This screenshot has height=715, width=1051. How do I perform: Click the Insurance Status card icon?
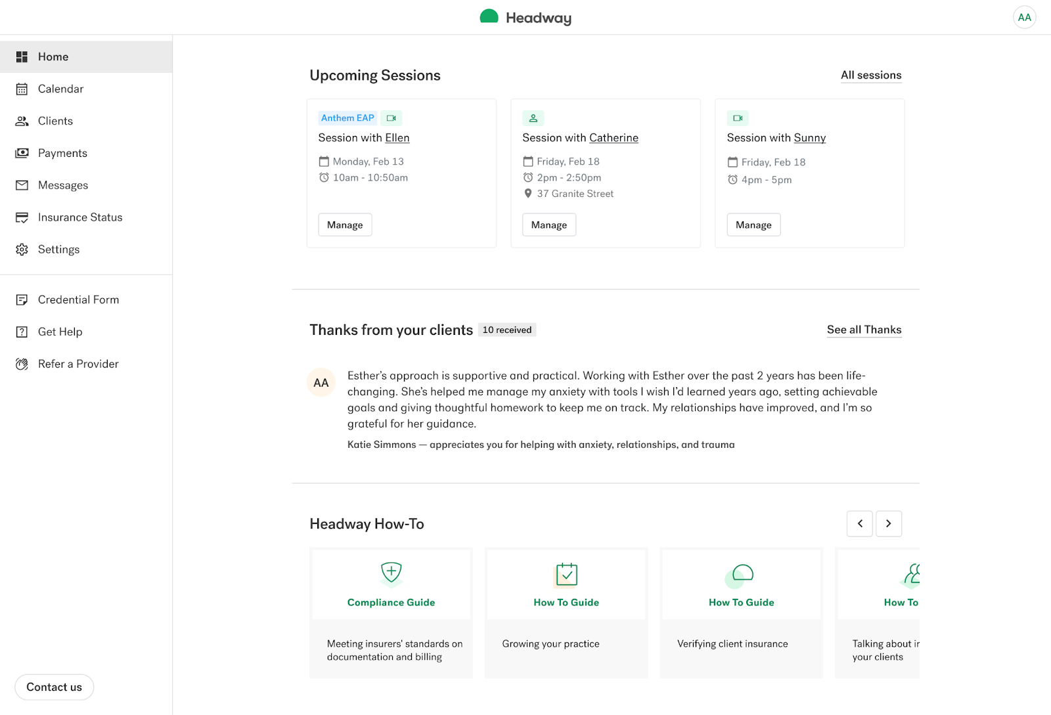22,217
